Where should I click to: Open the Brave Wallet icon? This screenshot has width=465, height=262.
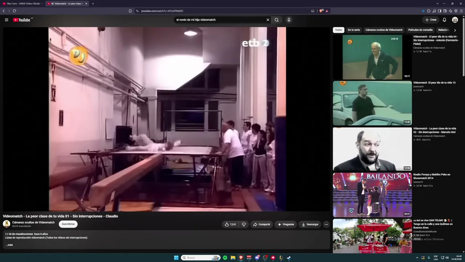[x=445, y=11]
